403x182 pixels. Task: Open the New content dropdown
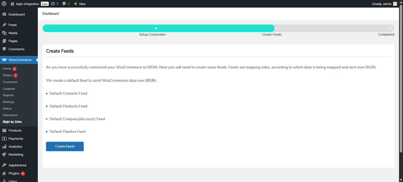point(80,4)
